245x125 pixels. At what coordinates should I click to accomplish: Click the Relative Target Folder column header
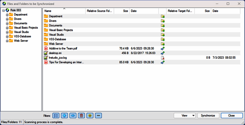click(x=180, y=11)
